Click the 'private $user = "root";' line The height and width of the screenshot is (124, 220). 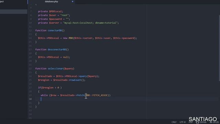[x=54, y=15]
